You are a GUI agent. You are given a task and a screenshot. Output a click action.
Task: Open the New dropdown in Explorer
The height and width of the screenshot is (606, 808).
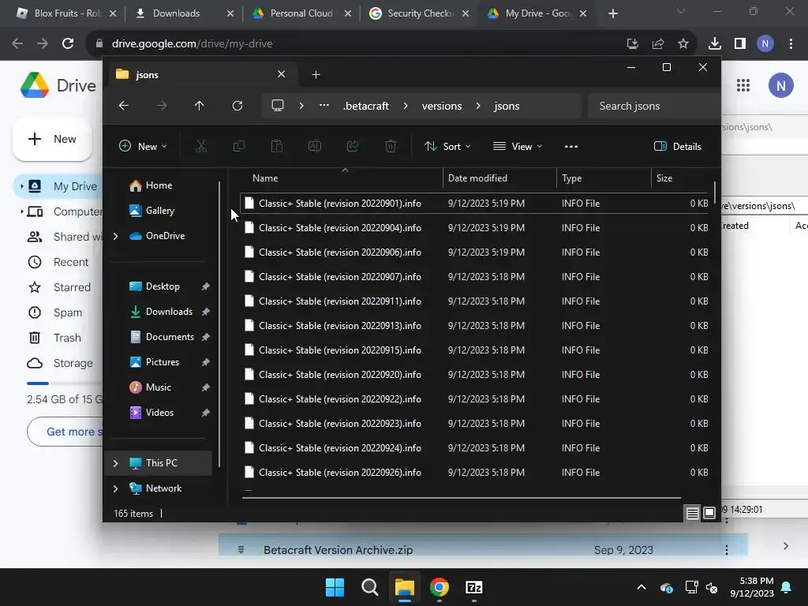click(143, 146)
